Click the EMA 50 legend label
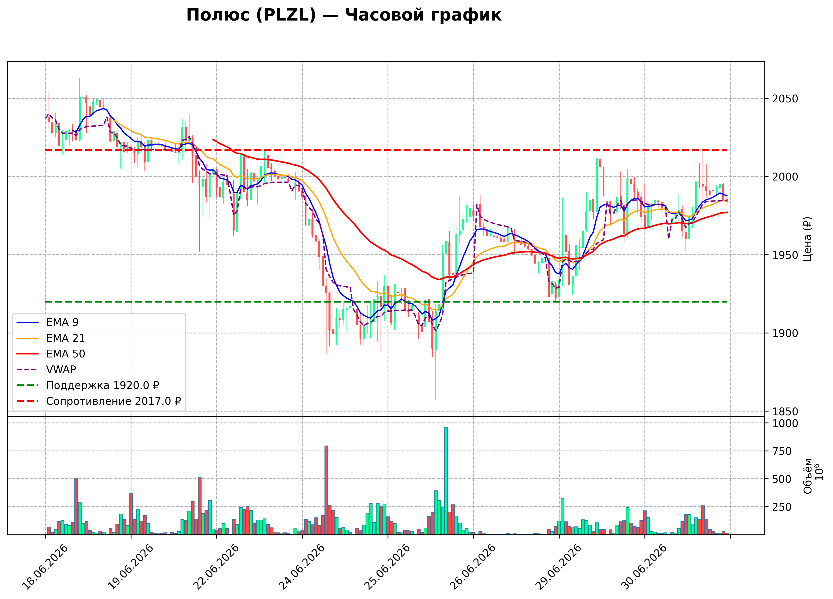Screen dimensions: 833x599 point(66,354)
